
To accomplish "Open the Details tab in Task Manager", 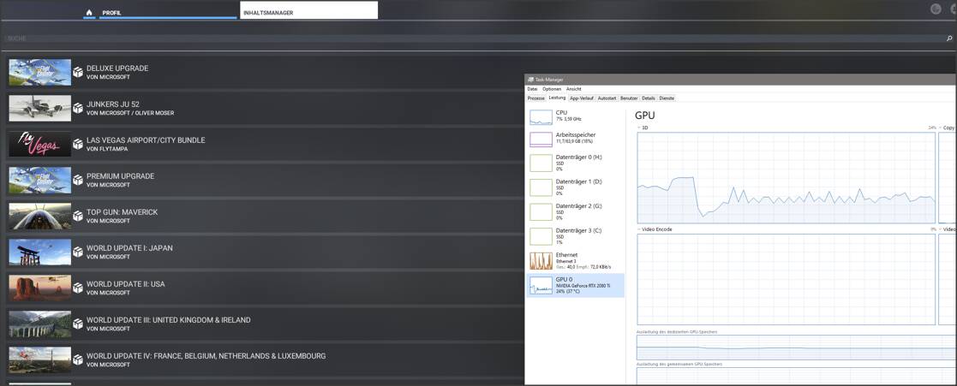I will tap(649, 98).
